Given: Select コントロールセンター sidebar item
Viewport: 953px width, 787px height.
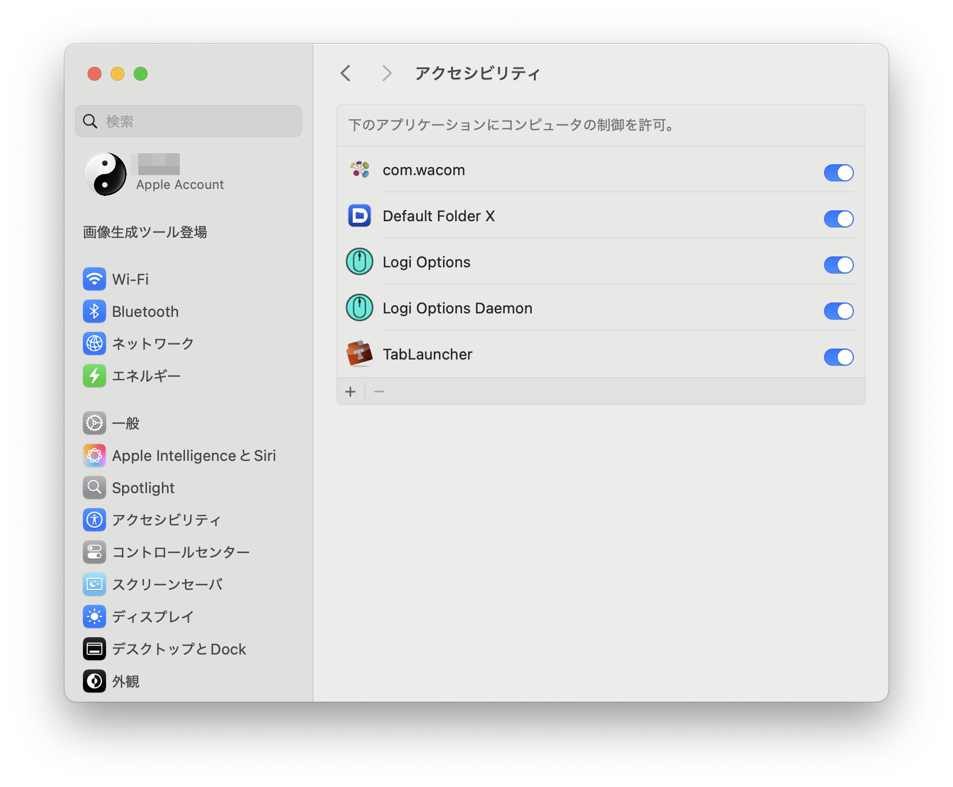Looking at the screenshot, I should point(180,553).
